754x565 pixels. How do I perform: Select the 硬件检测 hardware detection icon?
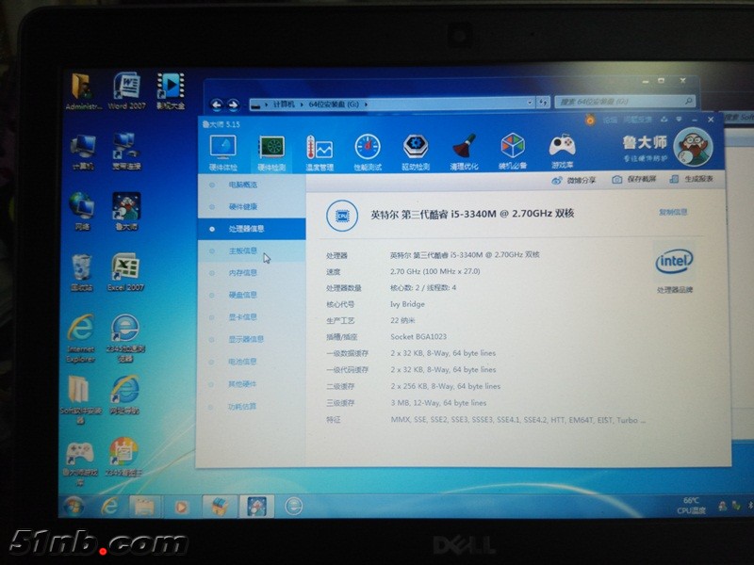tap(271, 151)
